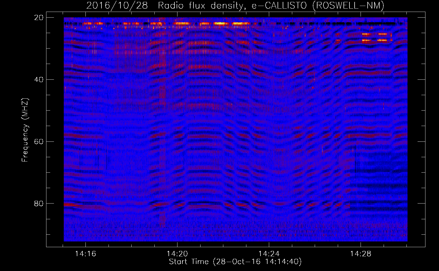Click the 'Start Time (28-Oct-16 14:14:40)' label

pyautogui.click(x=235, y=262)
